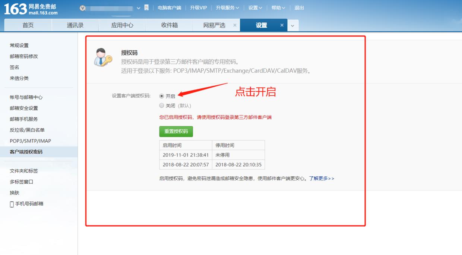Viewport: 462px width, 255px height.
Task: Expand the account name dropdown arrow
Action: pyautogui.click(x=138, y=7)
